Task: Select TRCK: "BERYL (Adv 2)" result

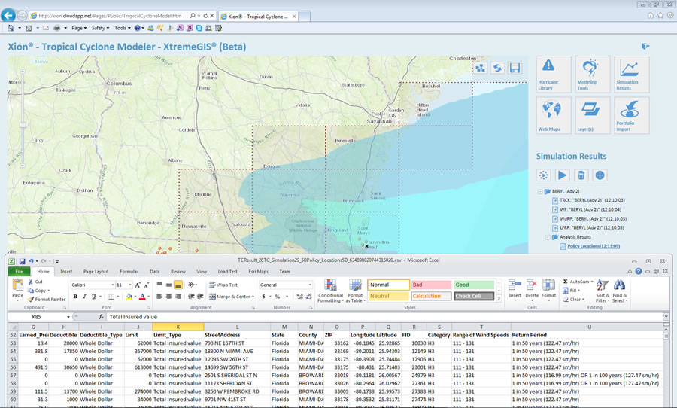Action: click(x=592, y=200)
